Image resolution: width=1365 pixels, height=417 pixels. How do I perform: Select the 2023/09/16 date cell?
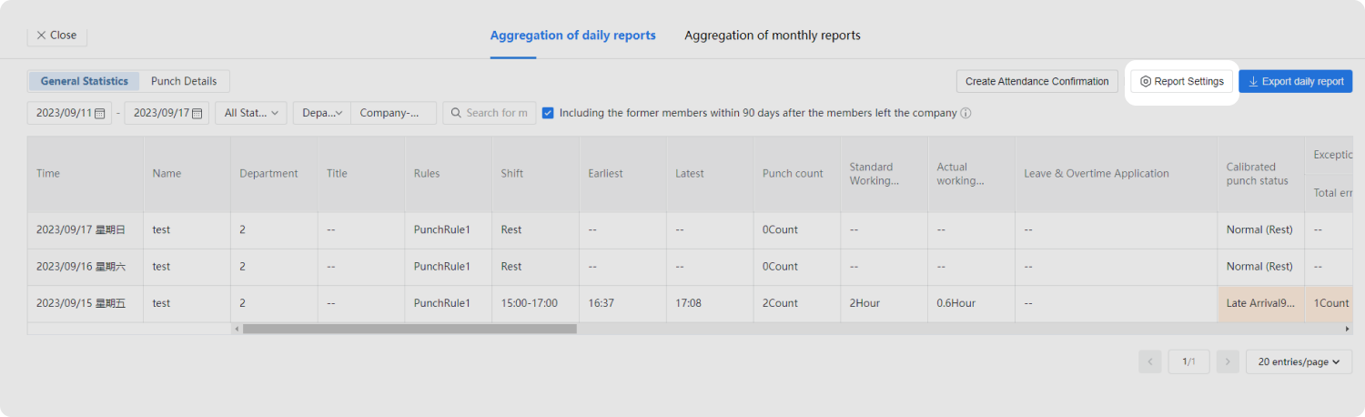(x=85, y=267)
